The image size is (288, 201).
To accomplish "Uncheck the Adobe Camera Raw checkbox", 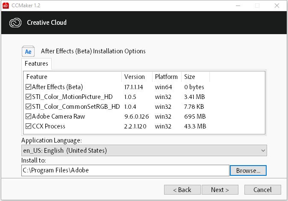I will click(x=28, y=117).
